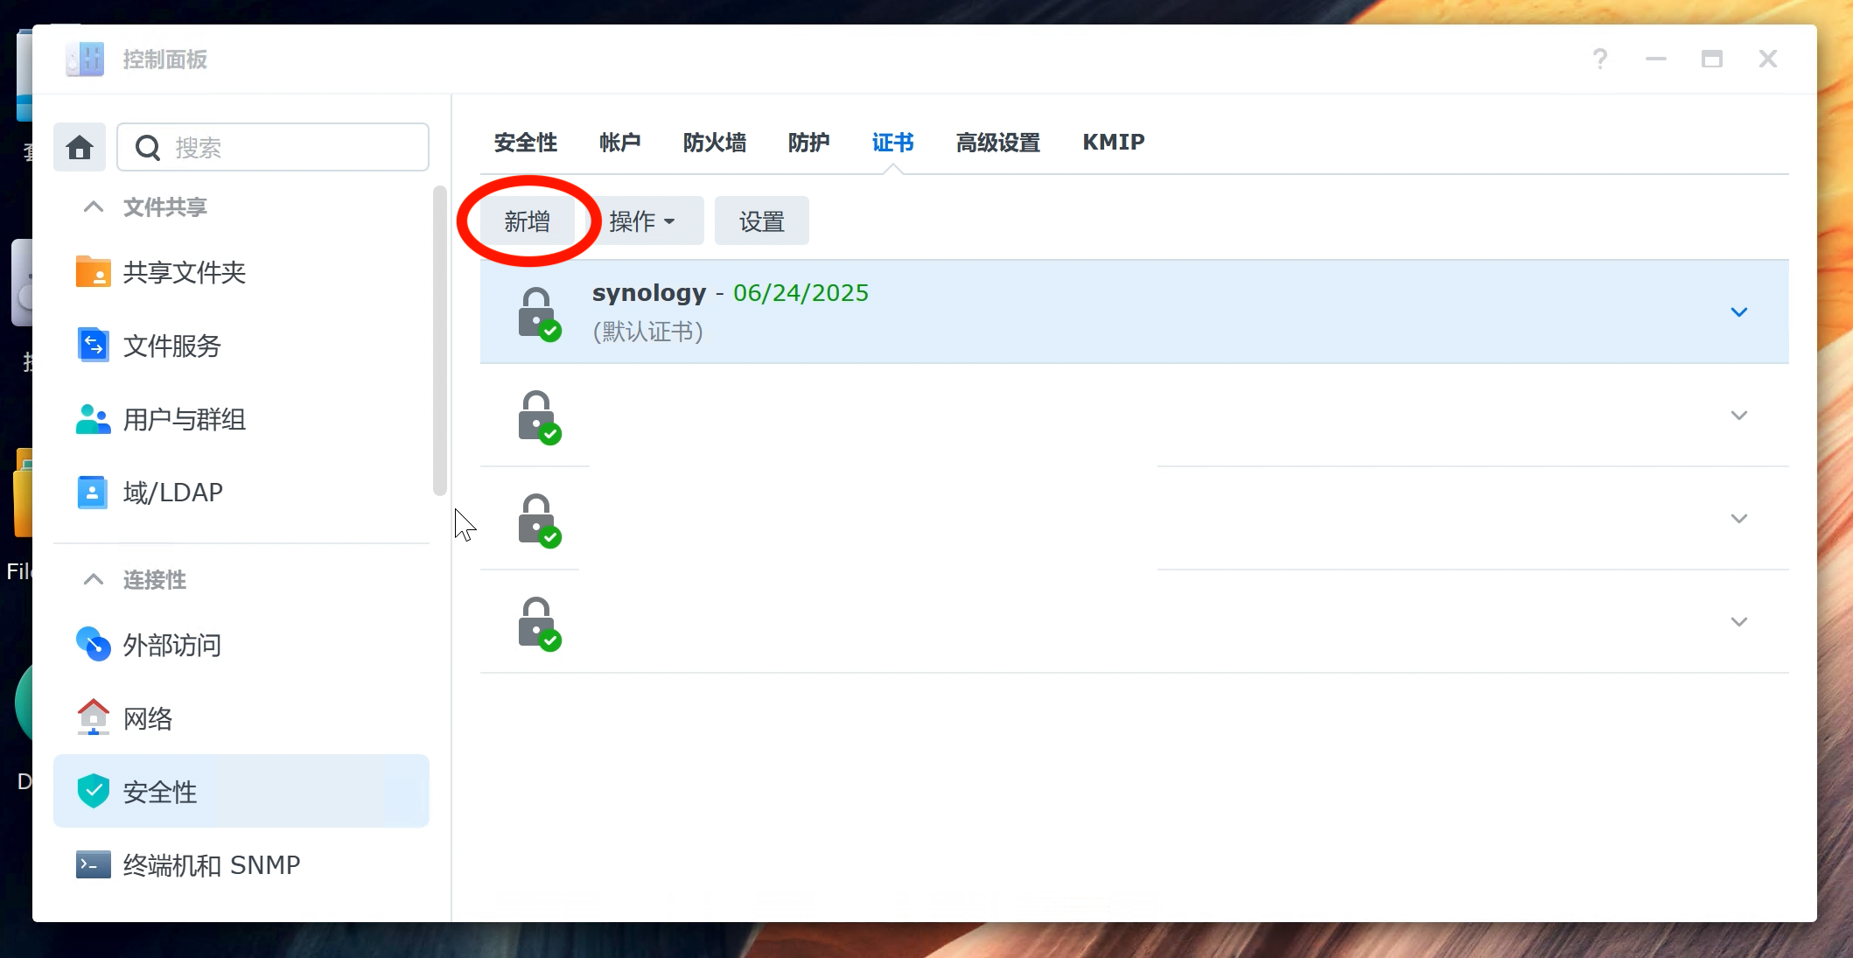The height and width of the screenshot is (958, 1853).
Task: Open Domain/LDAP settings from sidebar
Action: 93,492
